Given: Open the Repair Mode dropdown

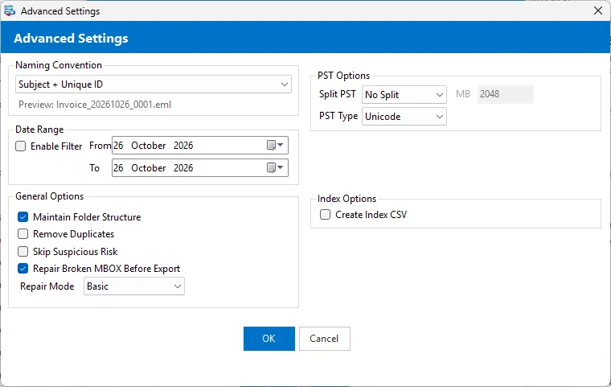Looking at the screenshot, I should (134, 286).
